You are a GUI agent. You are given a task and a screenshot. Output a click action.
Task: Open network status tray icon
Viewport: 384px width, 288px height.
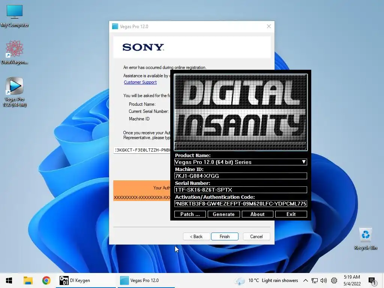click(x=315, y=280)
